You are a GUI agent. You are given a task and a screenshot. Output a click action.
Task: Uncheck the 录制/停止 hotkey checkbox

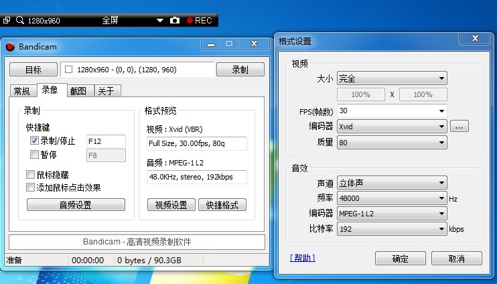pyautogui.click(x=34, y=140)
